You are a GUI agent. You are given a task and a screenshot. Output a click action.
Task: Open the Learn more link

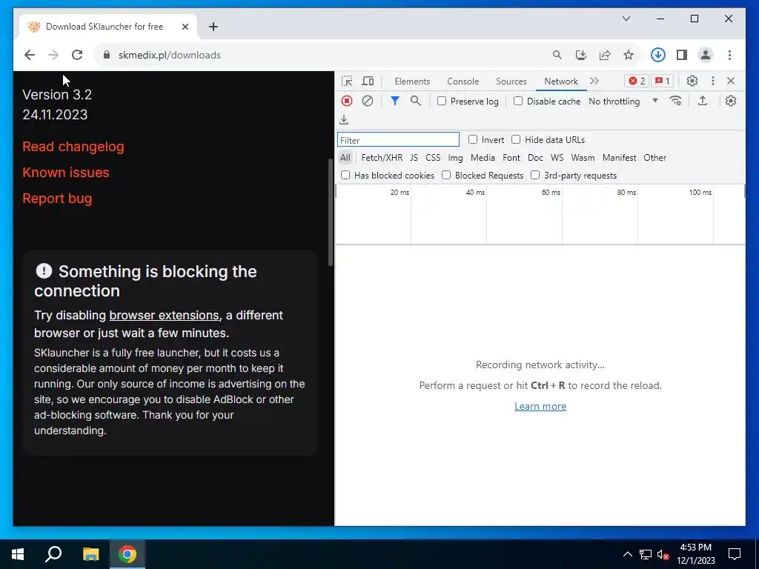point(540,406)
